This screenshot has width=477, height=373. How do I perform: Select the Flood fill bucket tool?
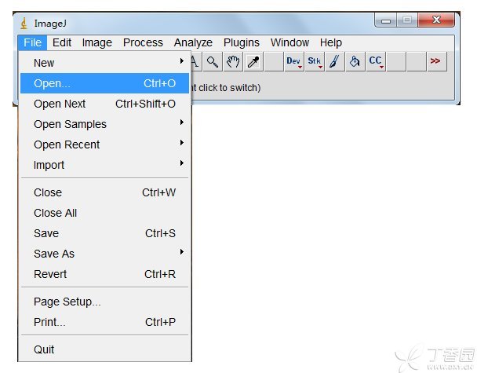click(355, 62)
